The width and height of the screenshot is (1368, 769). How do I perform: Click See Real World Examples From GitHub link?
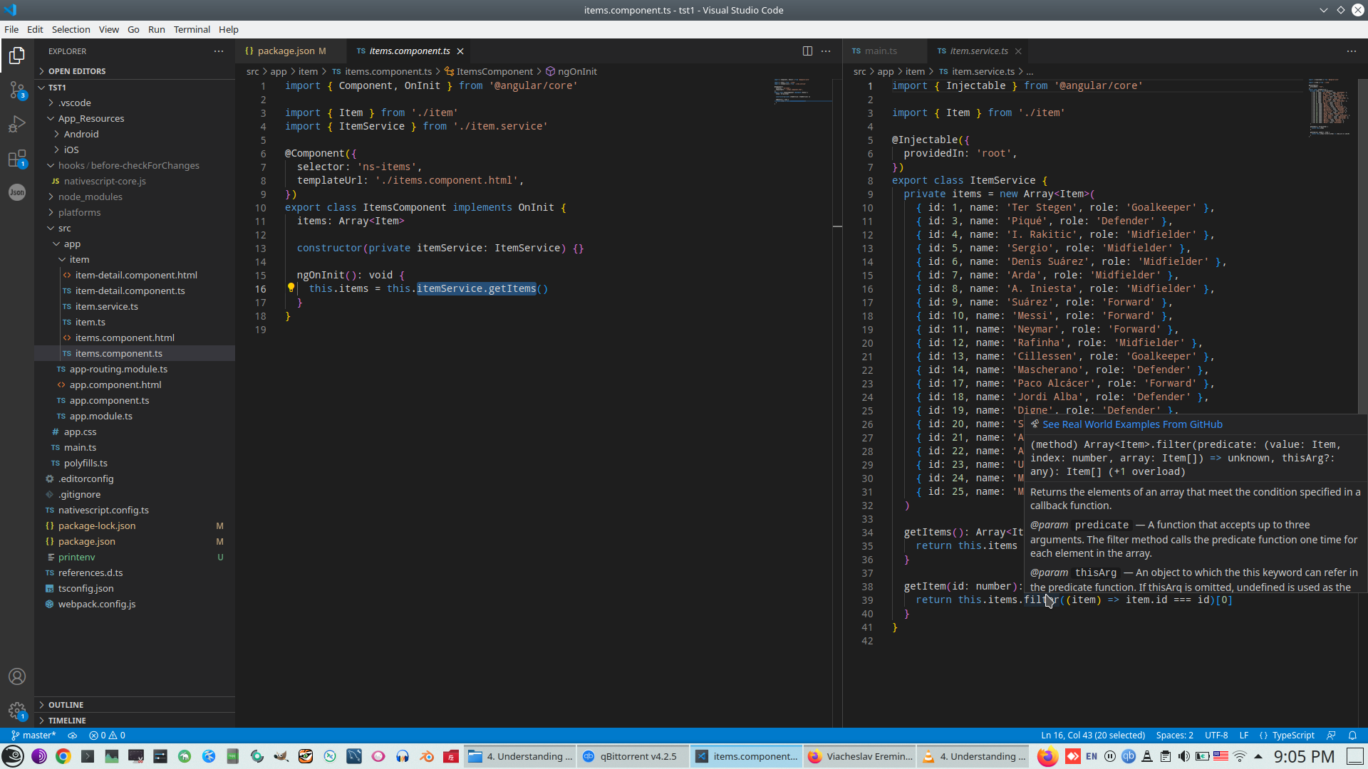pyautogui.click(x=1131, y=424)
